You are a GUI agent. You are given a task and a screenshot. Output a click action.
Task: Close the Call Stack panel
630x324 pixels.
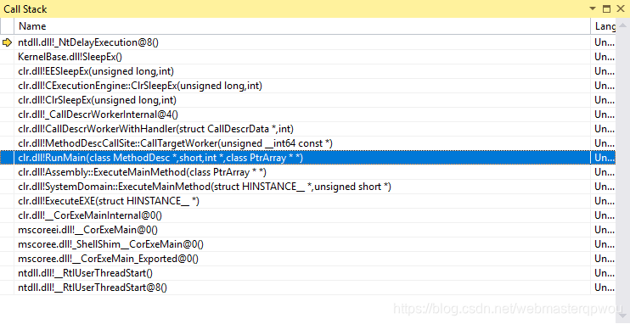tap(621, 8)
